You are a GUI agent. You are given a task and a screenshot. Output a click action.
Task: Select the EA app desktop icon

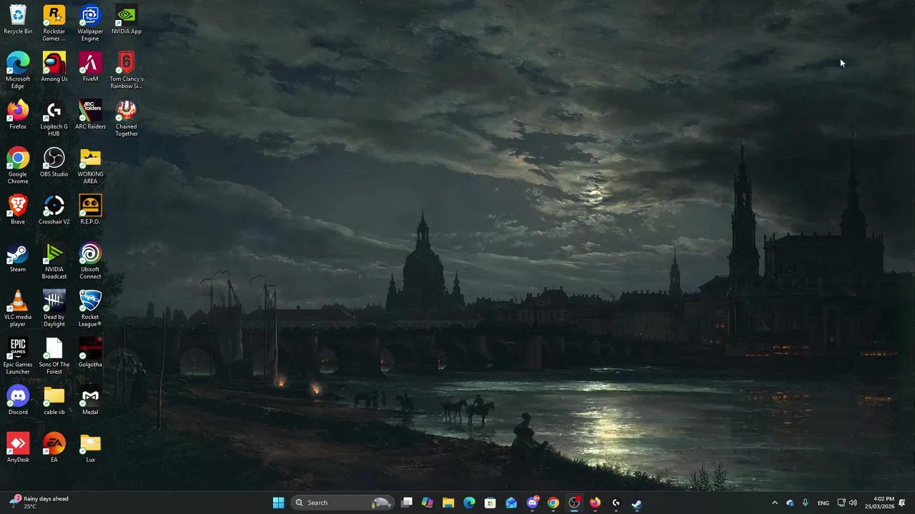tap(54, 448)
